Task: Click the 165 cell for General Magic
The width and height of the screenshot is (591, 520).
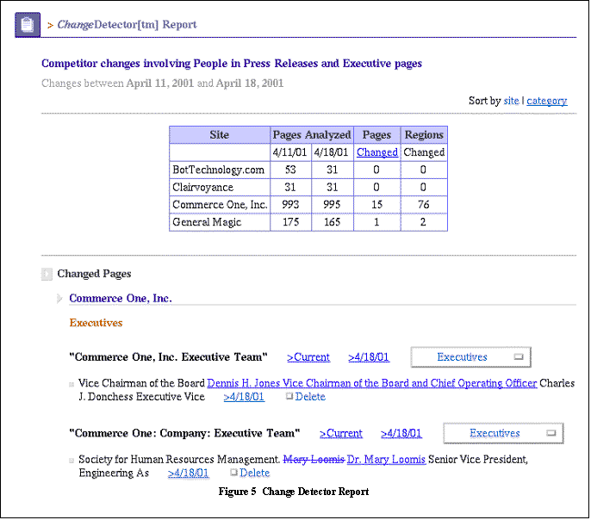Action: 332,222
